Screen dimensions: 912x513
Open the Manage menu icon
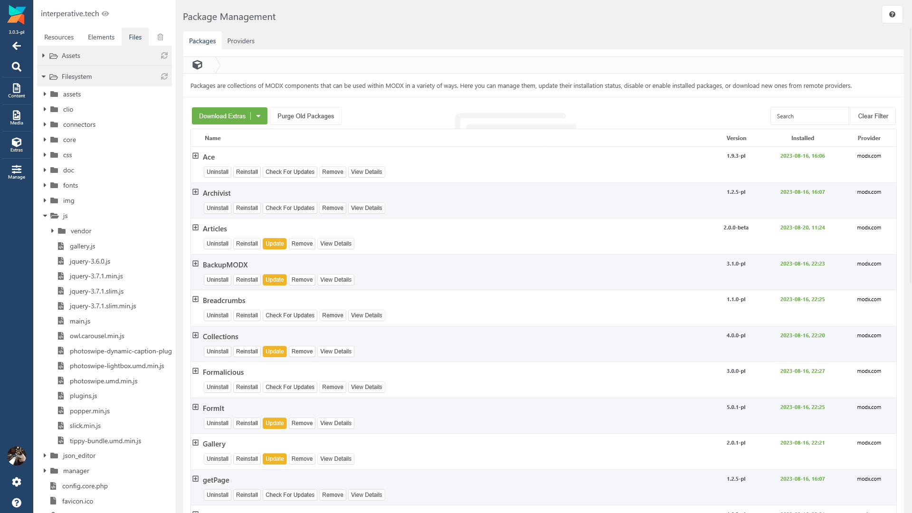click(17, 172)
